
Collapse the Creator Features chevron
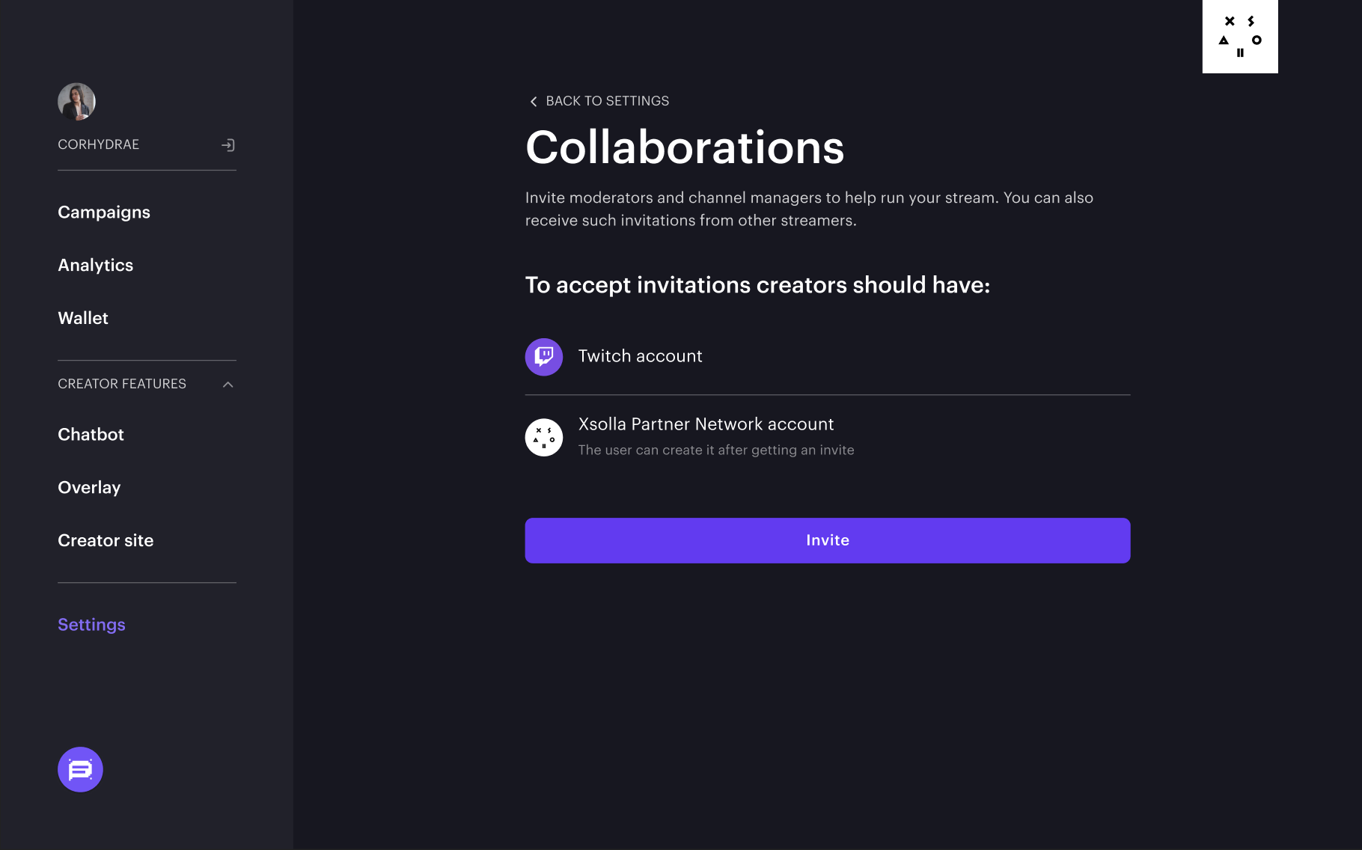228,385
